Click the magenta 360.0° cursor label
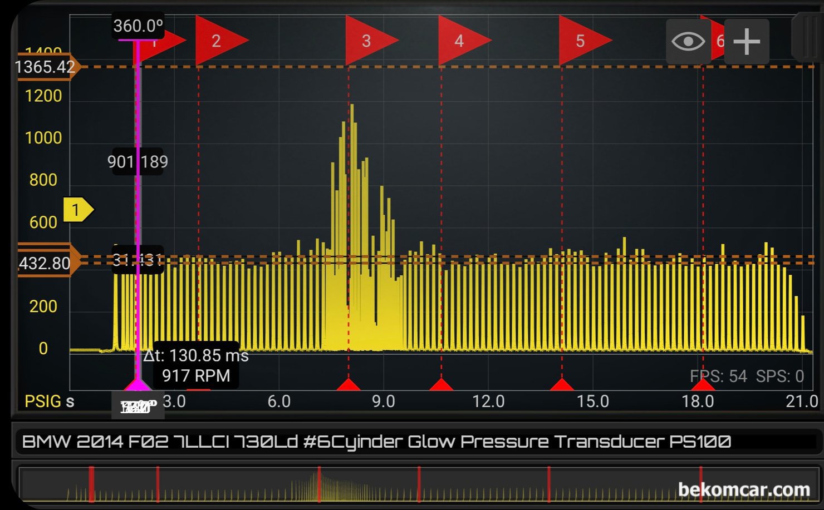This screenshot has width=824, height=510. 138,26
